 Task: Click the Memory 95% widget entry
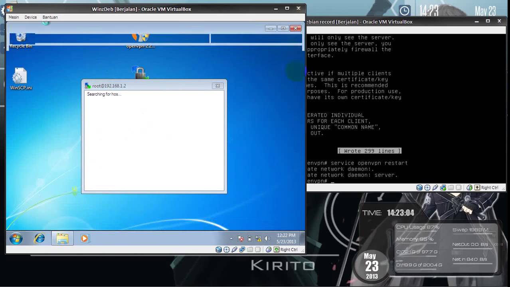[x=415, y=239]
